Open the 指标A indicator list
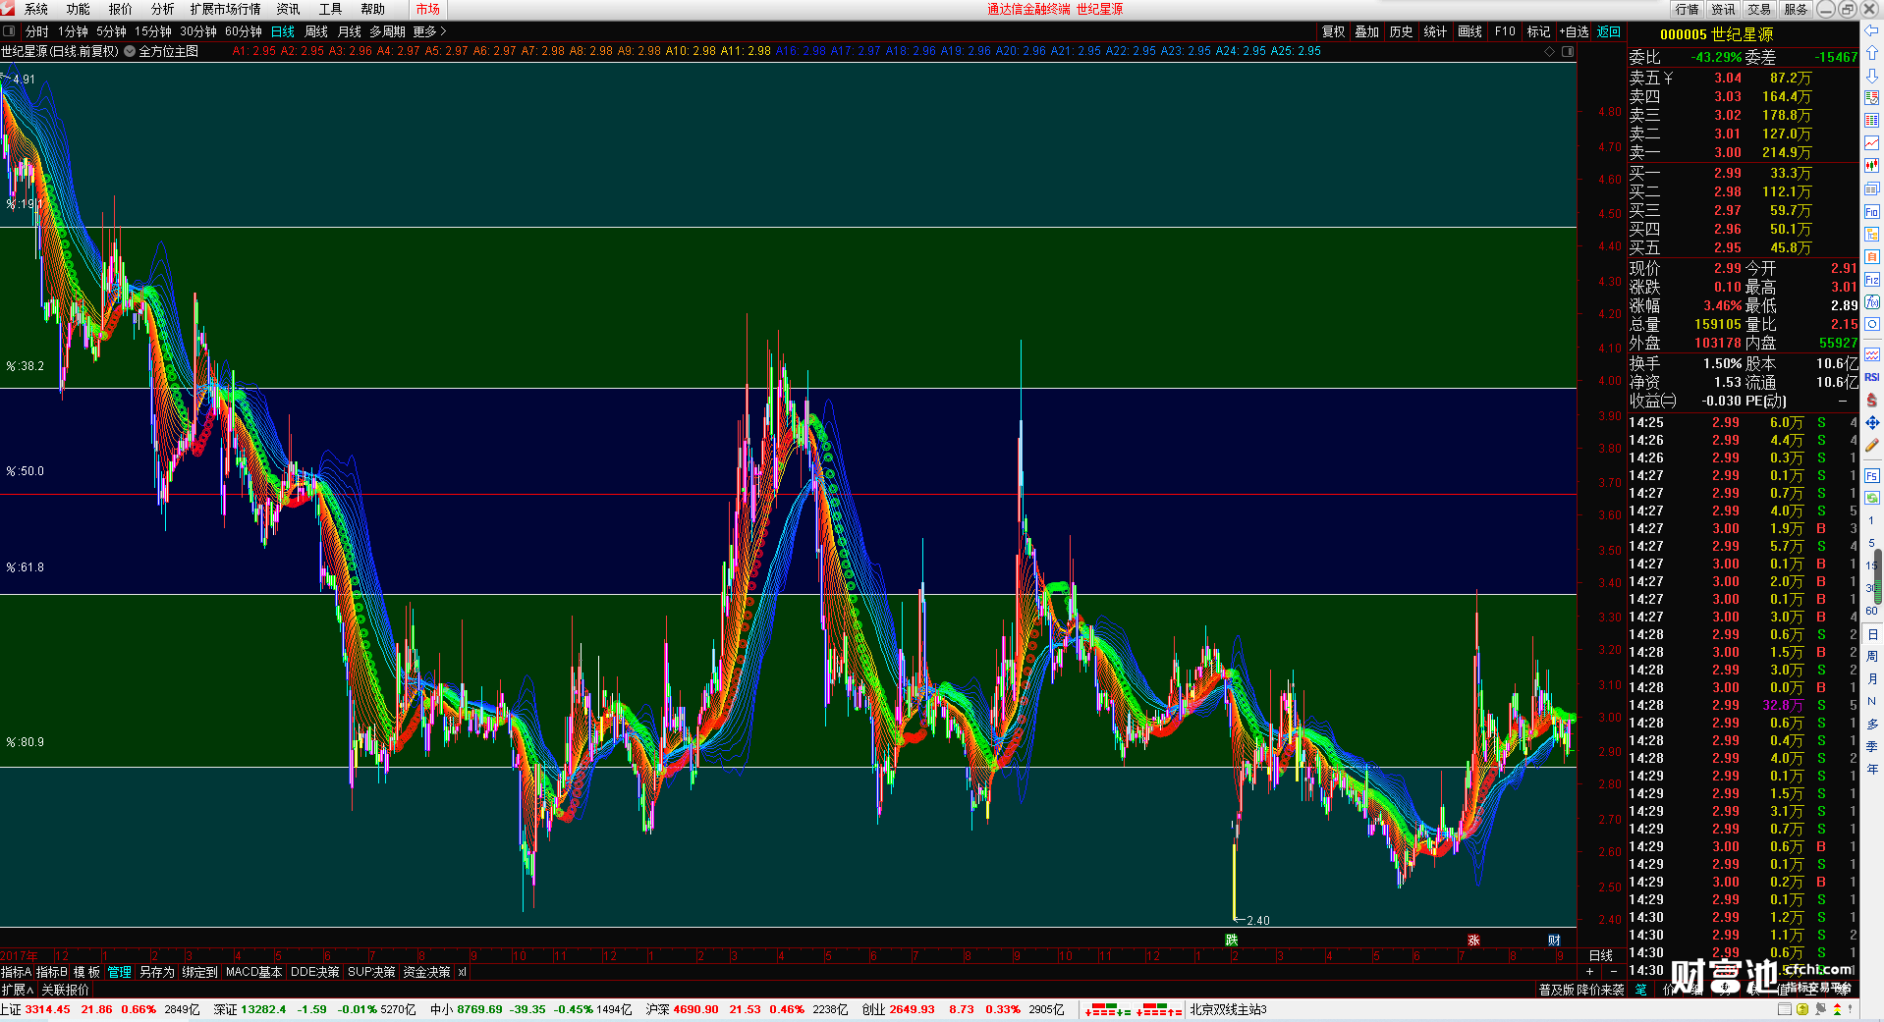 click(x=17, y=972)
